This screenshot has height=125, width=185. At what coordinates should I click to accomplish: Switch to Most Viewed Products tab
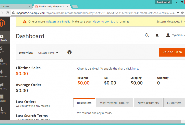pos(114,103)
